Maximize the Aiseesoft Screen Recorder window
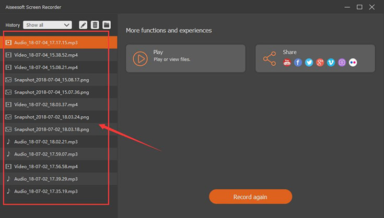Viewport: 384px width, 218px height. (359, 7)
